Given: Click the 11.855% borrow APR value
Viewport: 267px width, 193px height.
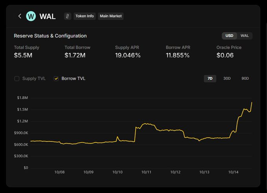Looking at the screenshot, I should tap(178, 55).
